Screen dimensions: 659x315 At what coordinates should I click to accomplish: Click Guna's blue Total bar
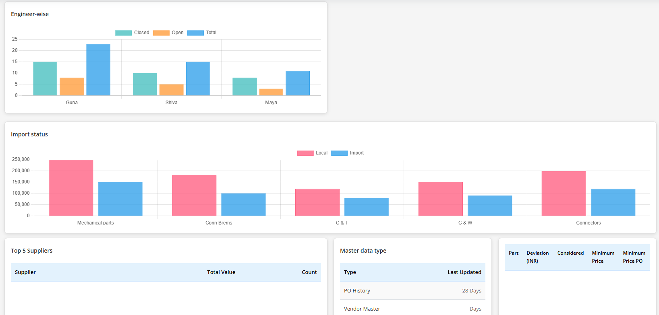coord(98,70)
